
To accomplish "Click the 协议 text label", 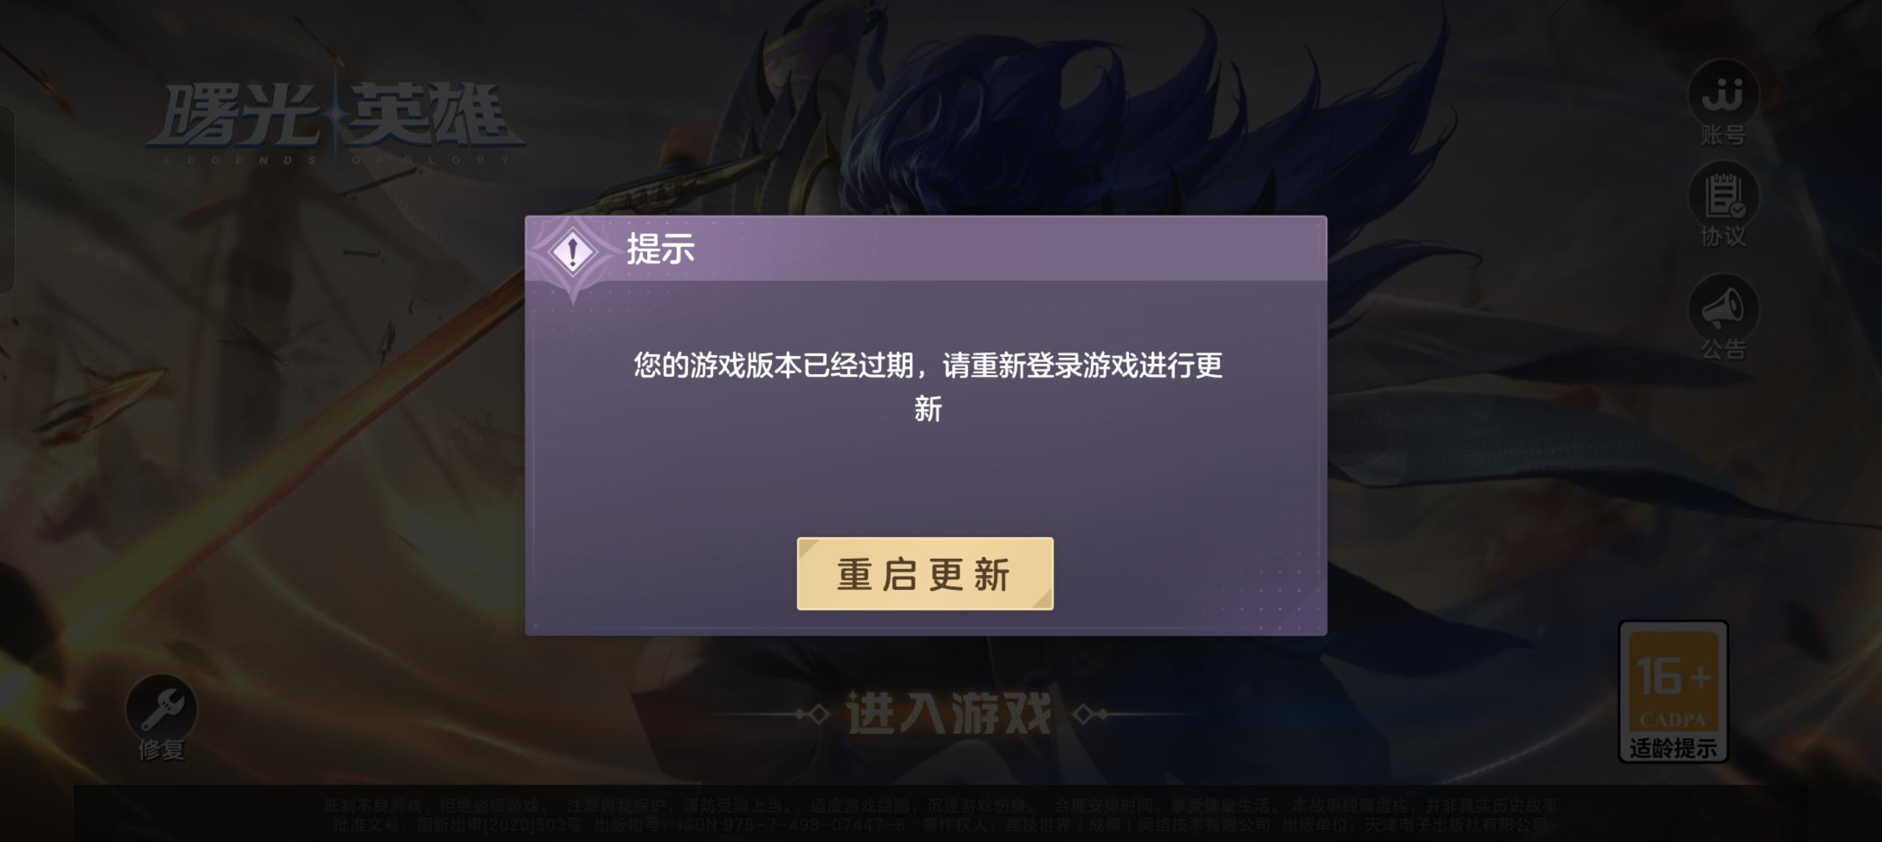I will (x=1723, y=236).
